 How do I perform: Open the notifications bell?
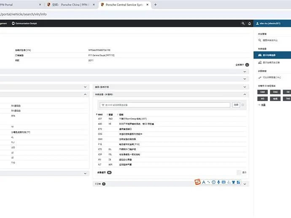(249, 23)
